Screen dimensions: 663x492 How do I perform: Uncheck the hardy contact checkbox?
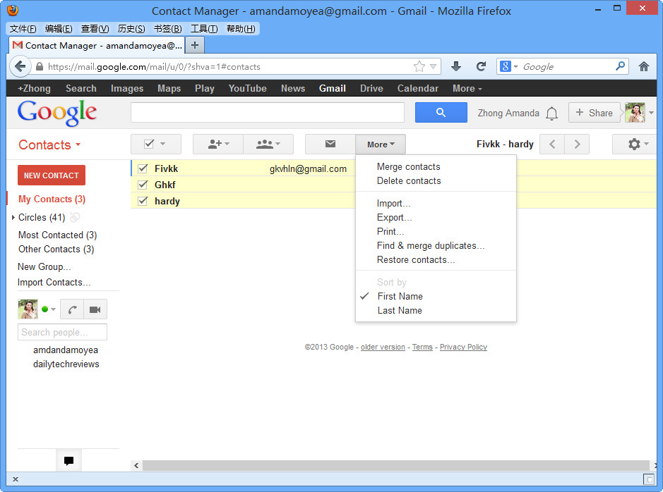(143, 201)
